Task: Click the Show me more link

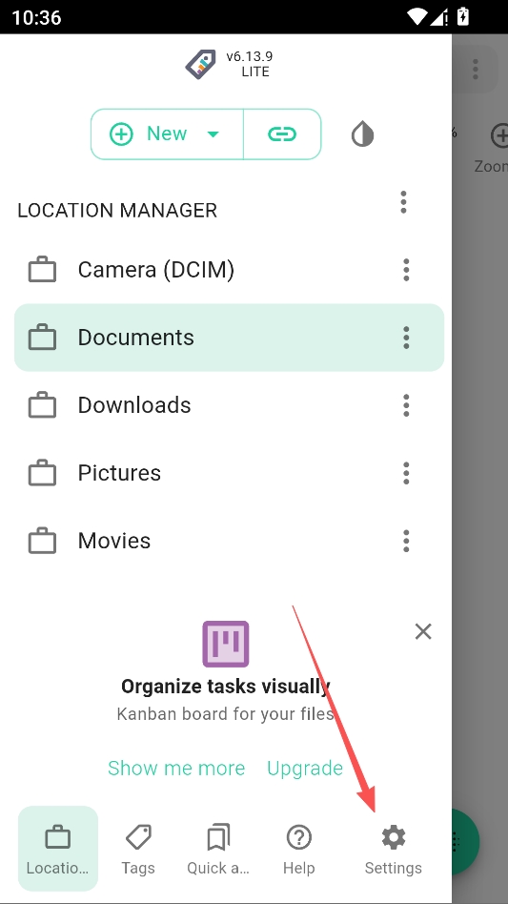Action: point(176,768)
